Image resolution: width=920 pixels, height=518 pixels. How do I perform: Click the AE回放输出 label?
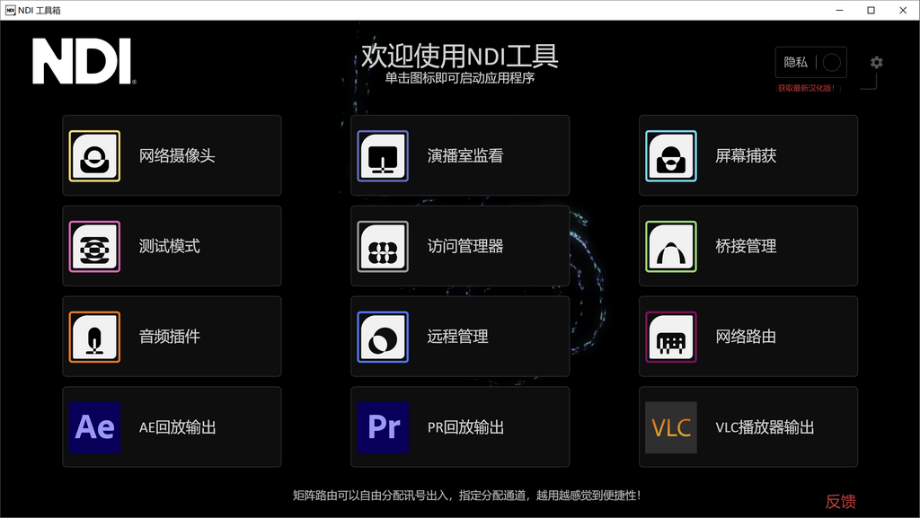(178, 427)
